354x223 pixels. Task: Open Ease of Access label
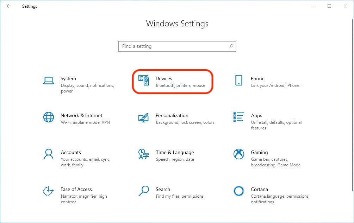tap(76, 189)
